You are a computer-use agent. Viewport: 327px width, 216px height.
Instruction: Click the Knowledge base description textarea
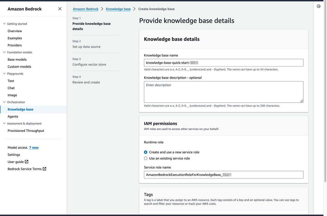223,92
